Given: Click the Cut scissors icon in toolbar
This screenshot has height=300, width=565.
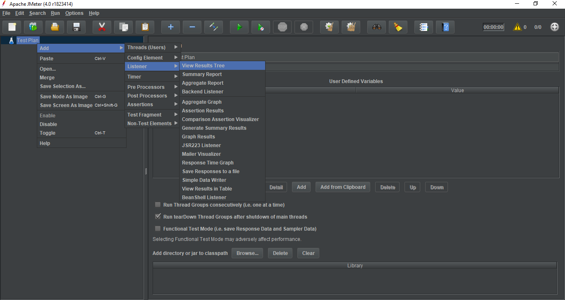Looking at the screenshot, I should [102, 27].
